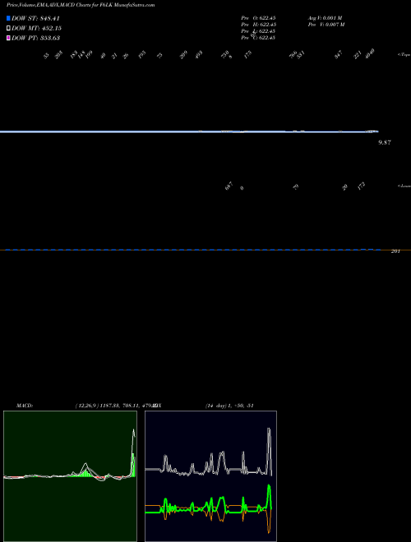Click the blue dashed volume bar line

click(x=192, y=250)
